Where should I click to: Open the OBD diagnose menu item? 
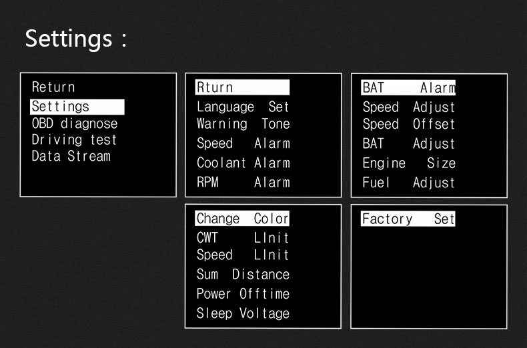(x=75, y=123)
